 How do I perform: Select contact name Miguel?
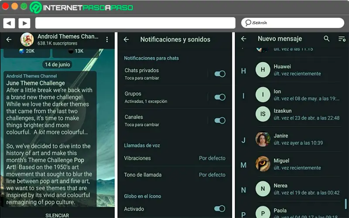pos(281,160)
